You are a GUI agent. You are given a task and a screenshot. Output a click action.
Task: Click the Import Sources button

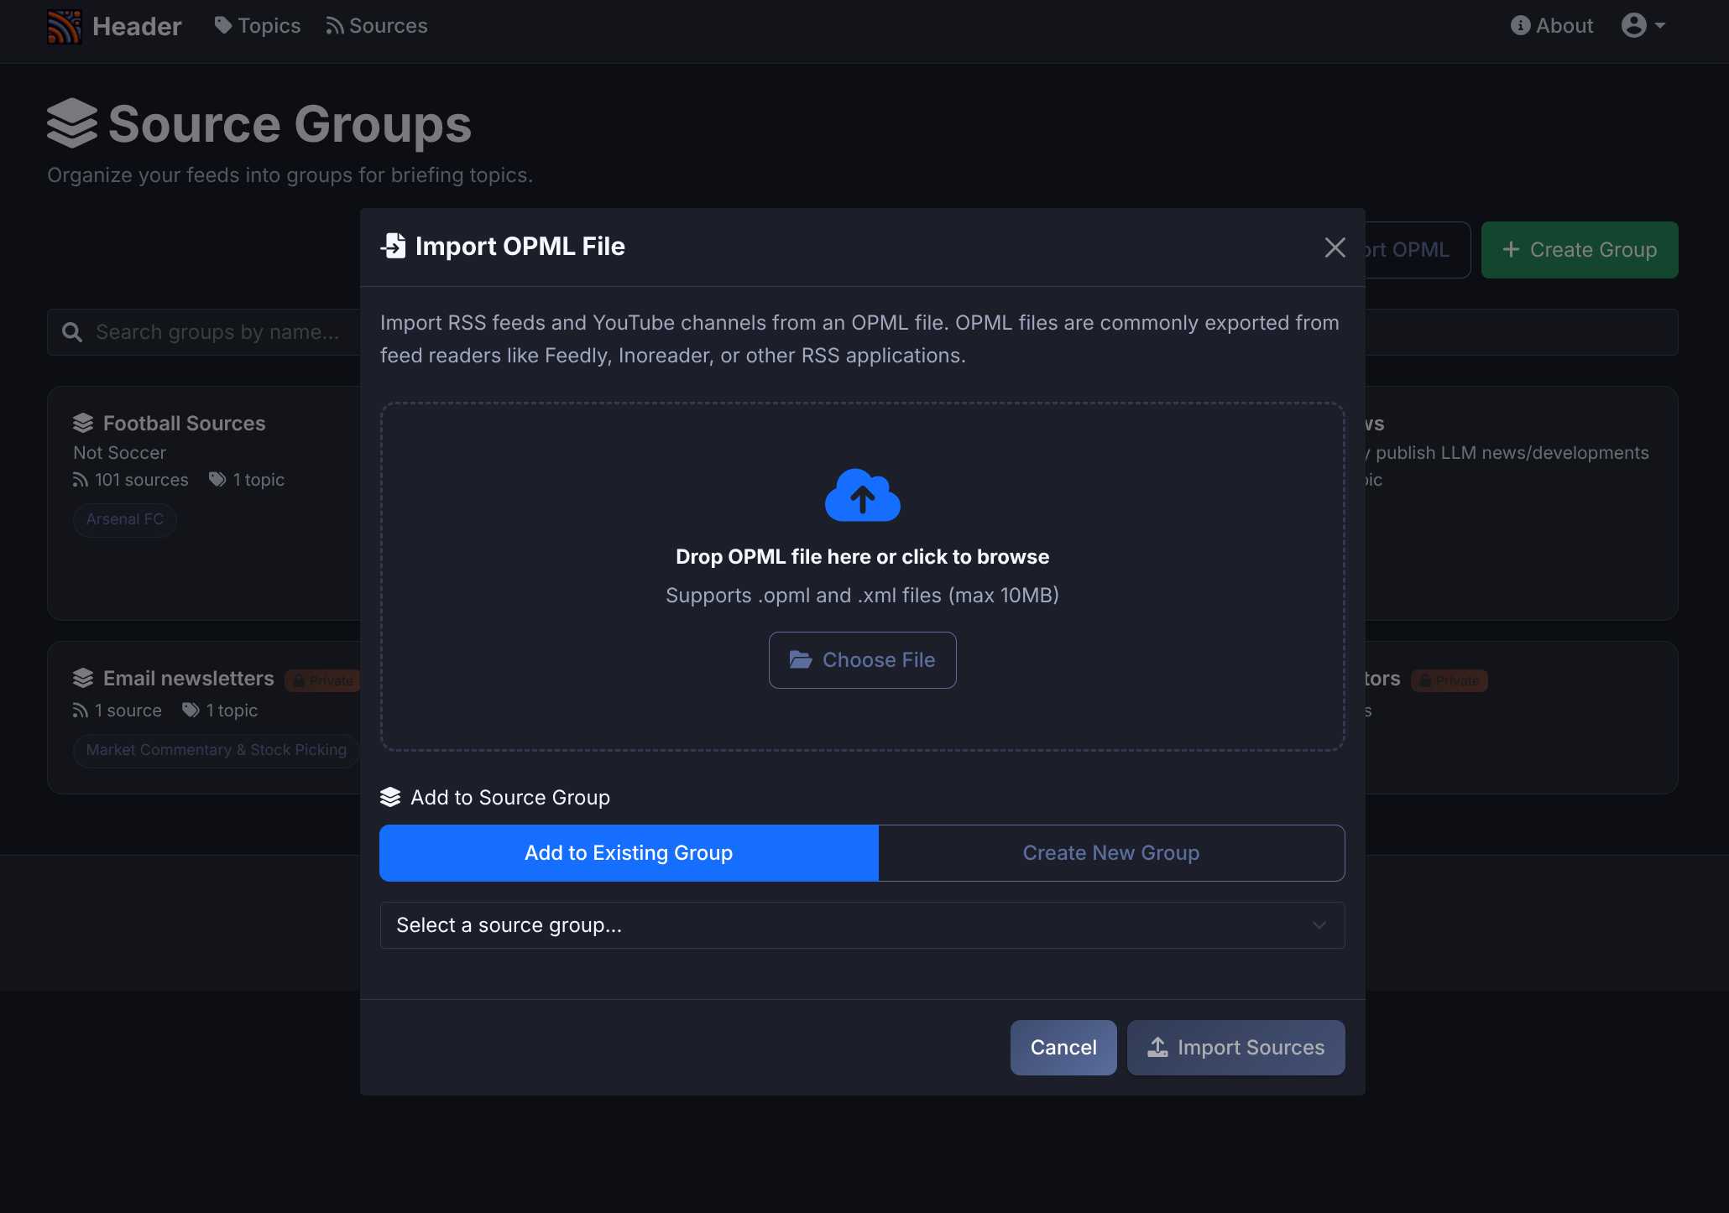coord(1235,1048)
